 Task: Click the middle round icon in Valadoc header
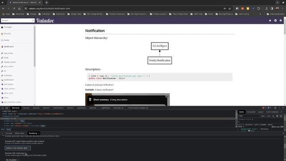click(x=275, y=21)
